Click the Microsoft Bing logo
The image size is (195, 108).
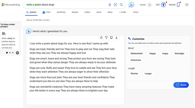pyautogui.click(x=11, y=5)
